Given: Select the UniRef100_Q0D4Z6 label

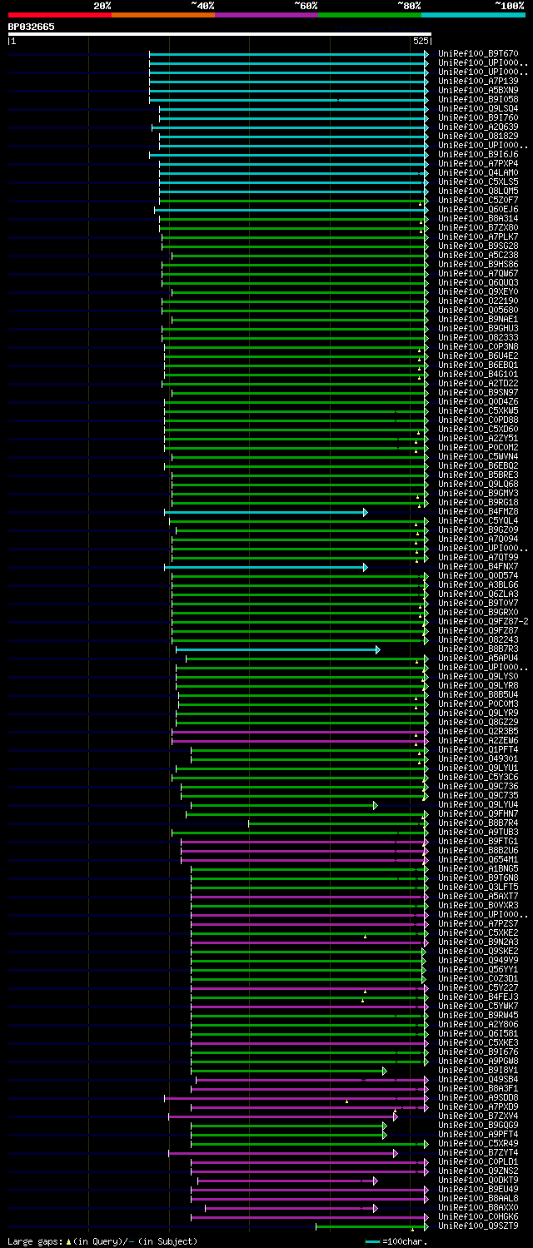Looking at the screenshot, I should [x=479, y=402].
